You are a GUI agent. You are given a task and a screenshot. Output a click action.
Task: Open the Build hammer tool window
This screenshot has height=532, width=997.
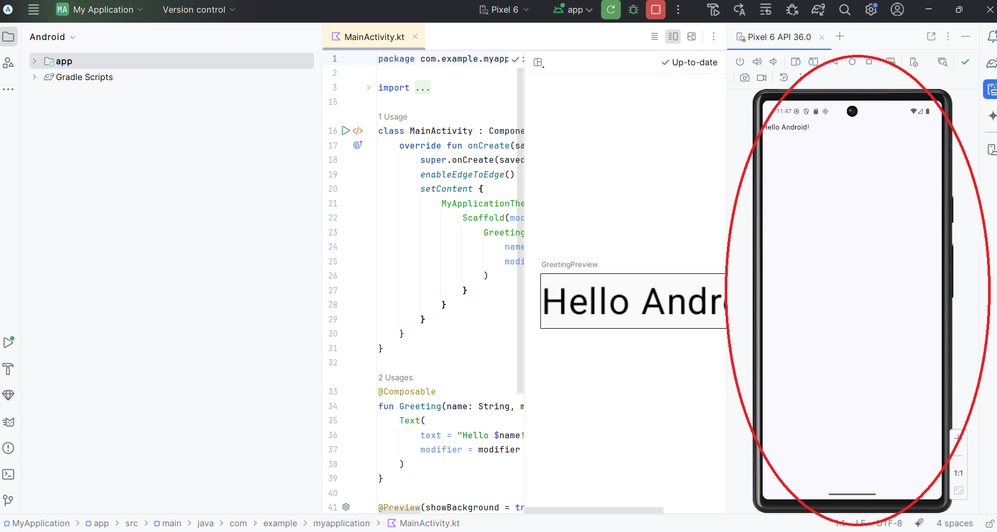[8, 369]
